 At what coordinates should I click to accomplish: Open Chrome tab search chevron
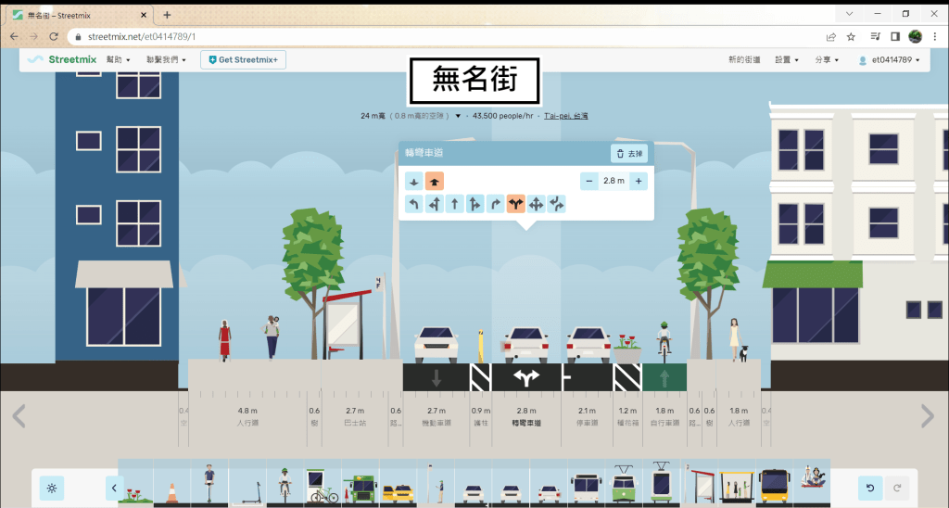[849, 14]
